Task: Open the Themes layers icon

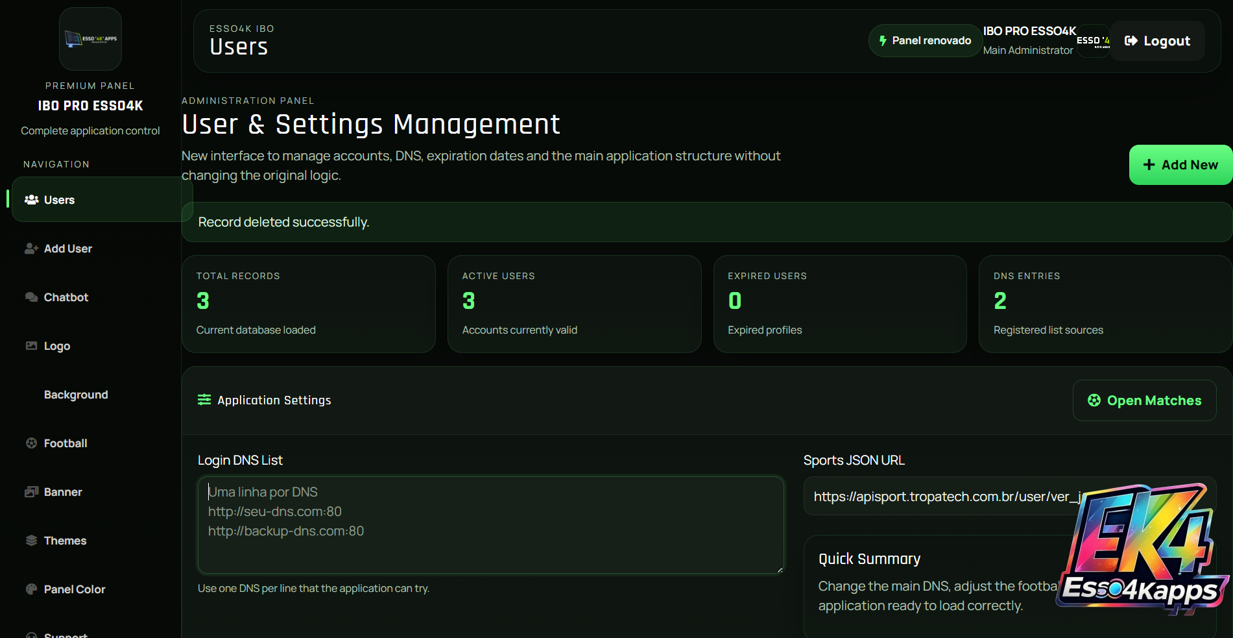Action: click(31, 541)
